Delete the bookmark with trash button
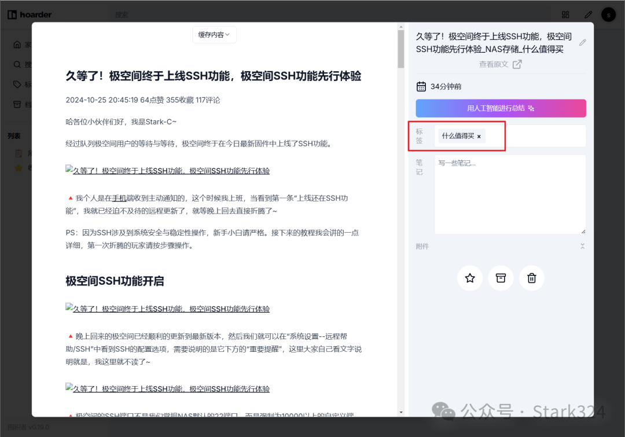 (531, 278)
